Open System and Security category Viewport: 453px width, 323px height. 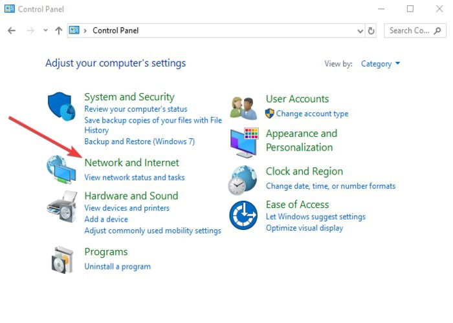129,97
